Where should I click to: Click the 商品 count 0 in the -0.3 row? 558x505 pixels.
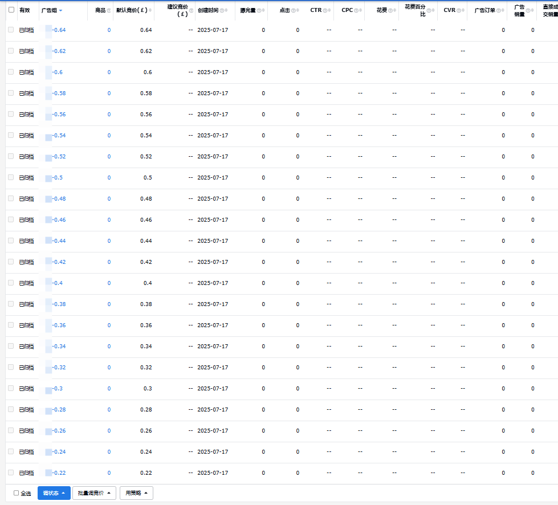[x=109, y=389]
